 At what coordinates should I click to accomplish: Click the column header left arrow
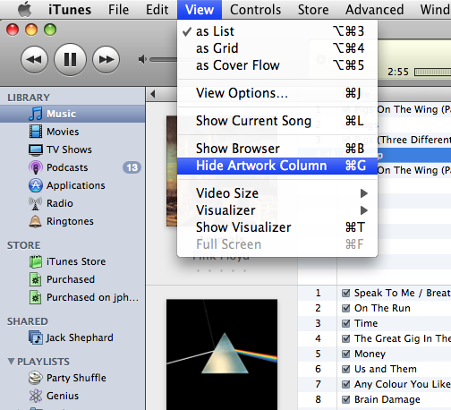(x=153, y=94)
